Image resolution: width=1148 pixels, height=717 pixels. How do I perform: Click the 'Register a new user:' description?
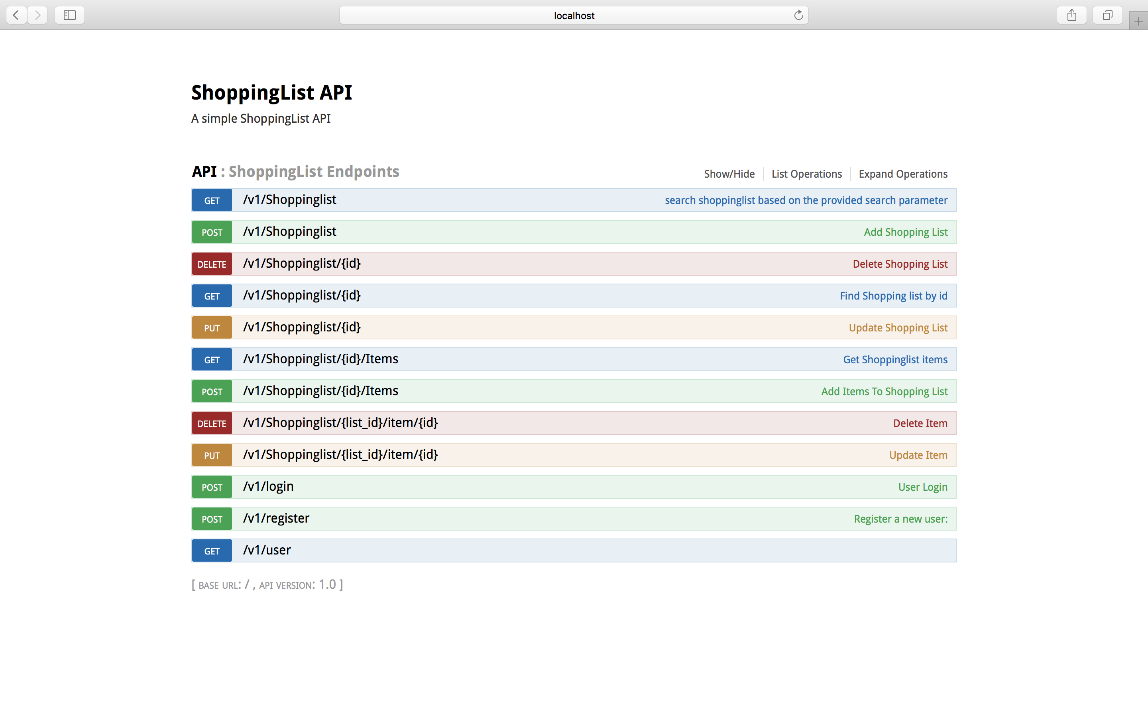[x=901, y=519]
